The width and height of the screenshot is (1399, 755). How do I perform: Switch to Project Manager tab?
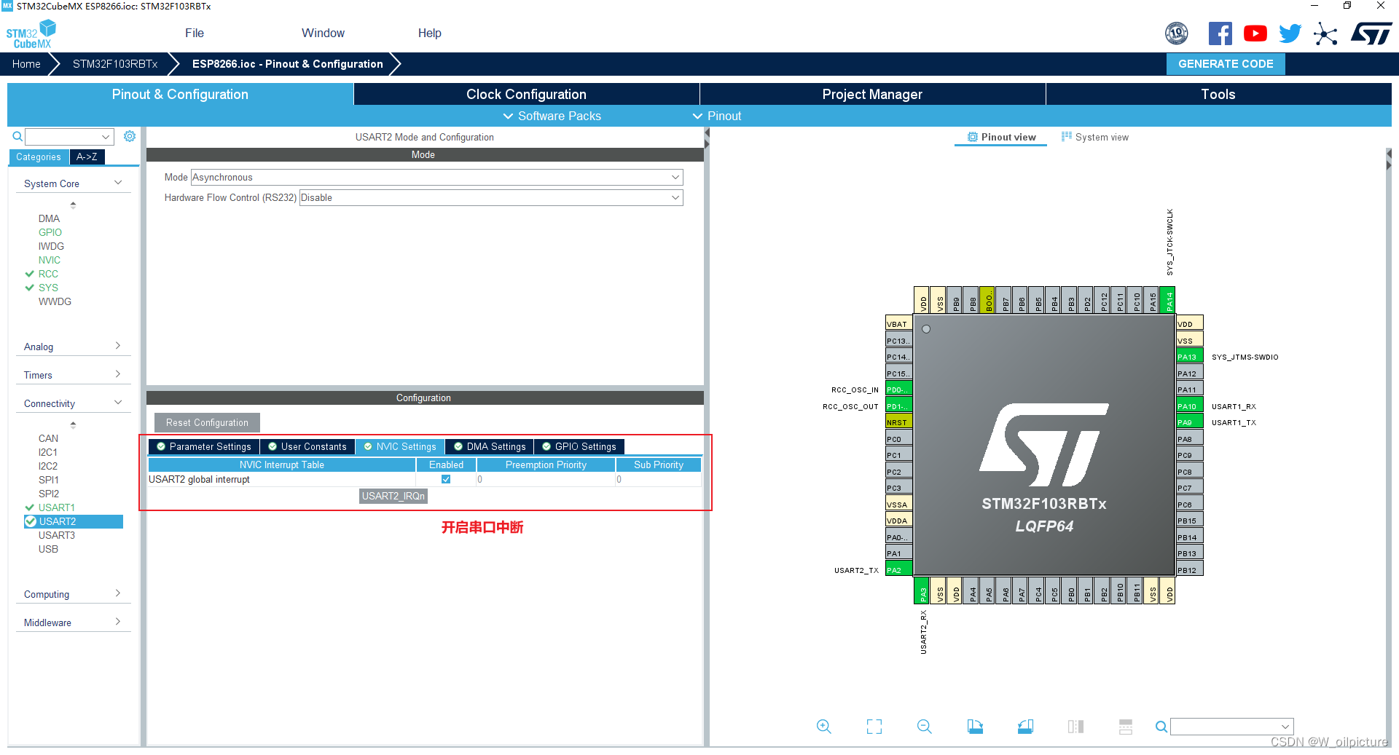872,94
